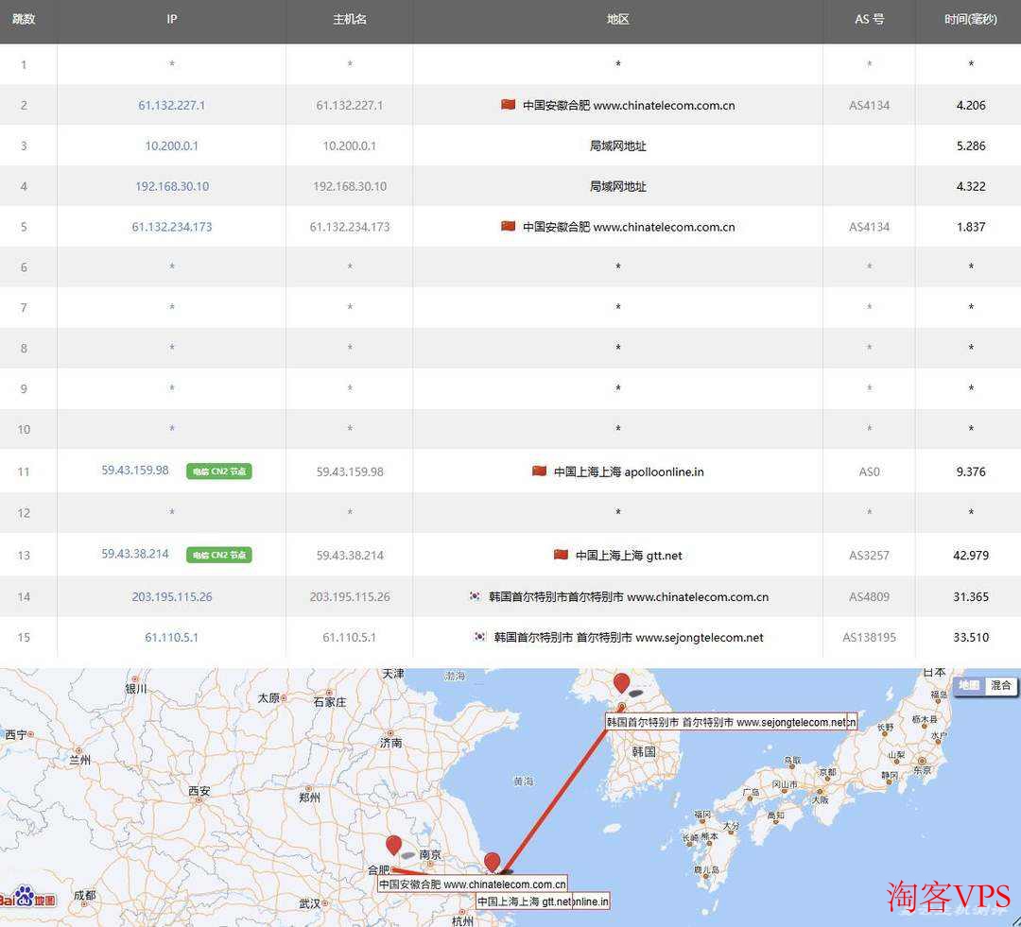
Task: Switch the map to 混合 hybrid view
Action: [x=1000, y=685]
